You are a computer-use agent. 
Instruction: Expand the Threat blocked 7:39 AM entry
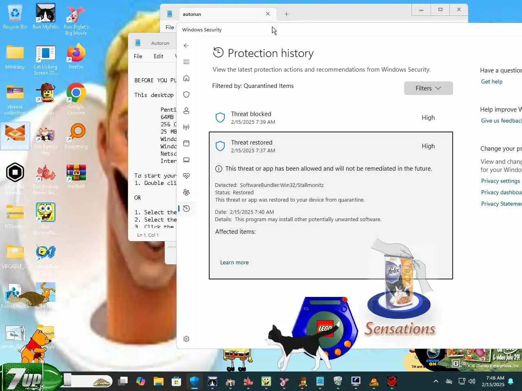pyautogui.click(x=331, y=118)
